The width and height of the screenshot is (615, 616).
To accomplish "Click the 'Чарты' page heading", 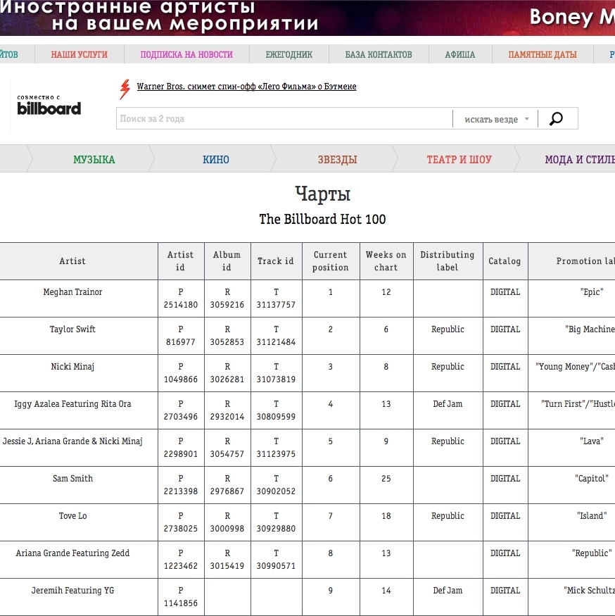I will [322, 194].
